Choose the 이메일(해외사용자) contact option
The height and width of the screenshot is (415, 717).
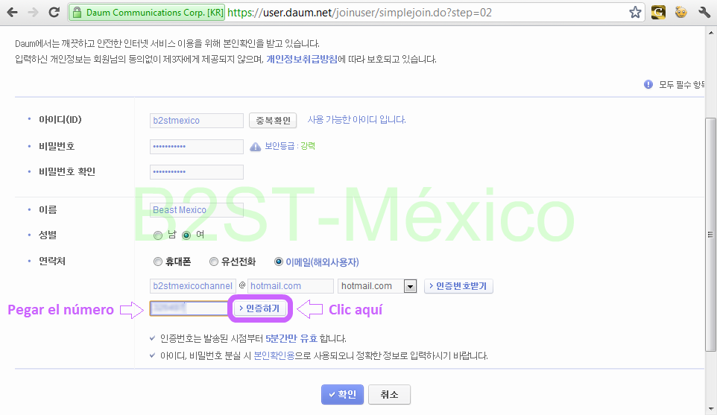tap(279, 262)
